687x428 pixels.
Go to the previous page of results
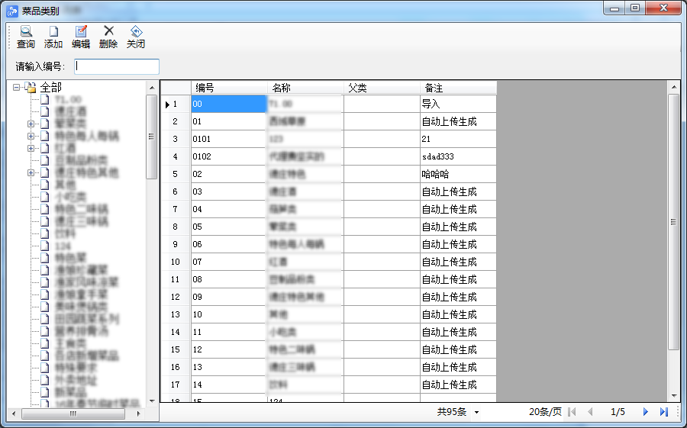click(590, 412)
